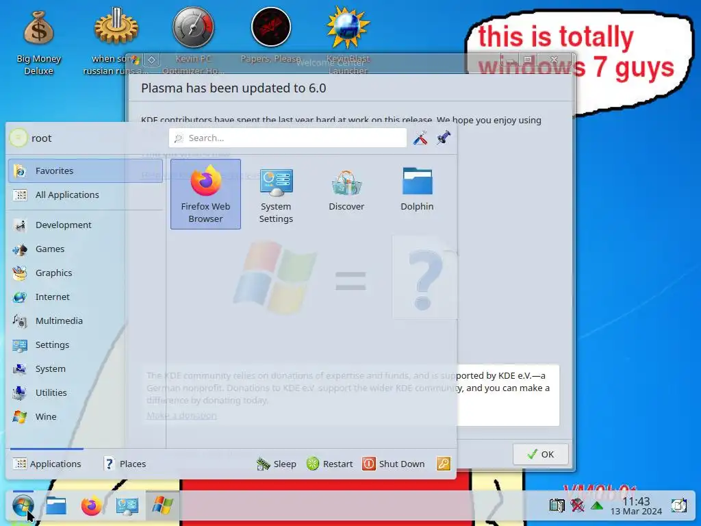Pin the launcher menu open
This screenshot has height=526, width=701.
(x=444, y=138)
